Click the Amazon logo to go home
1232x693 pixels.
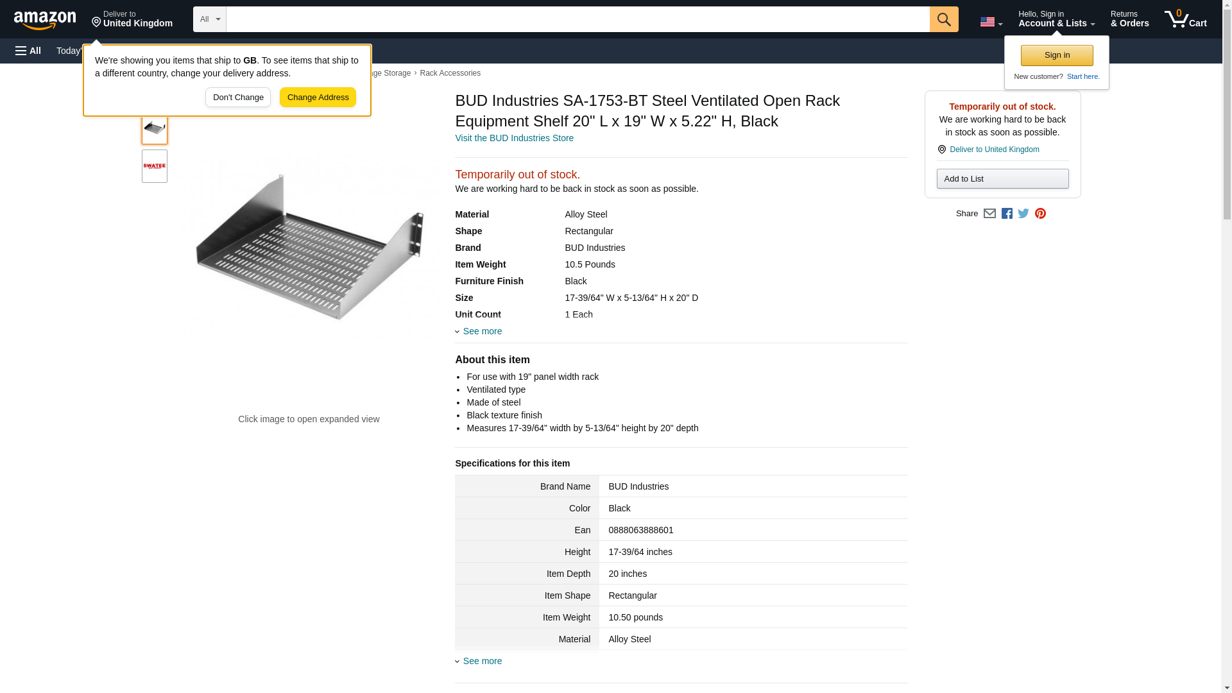(x=45, y=20)
